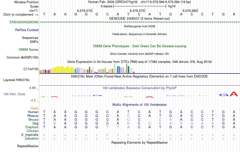240x152 pixels.
Task: Click 'RefSeq genes from NCBI' title
Action: (139, 26)
